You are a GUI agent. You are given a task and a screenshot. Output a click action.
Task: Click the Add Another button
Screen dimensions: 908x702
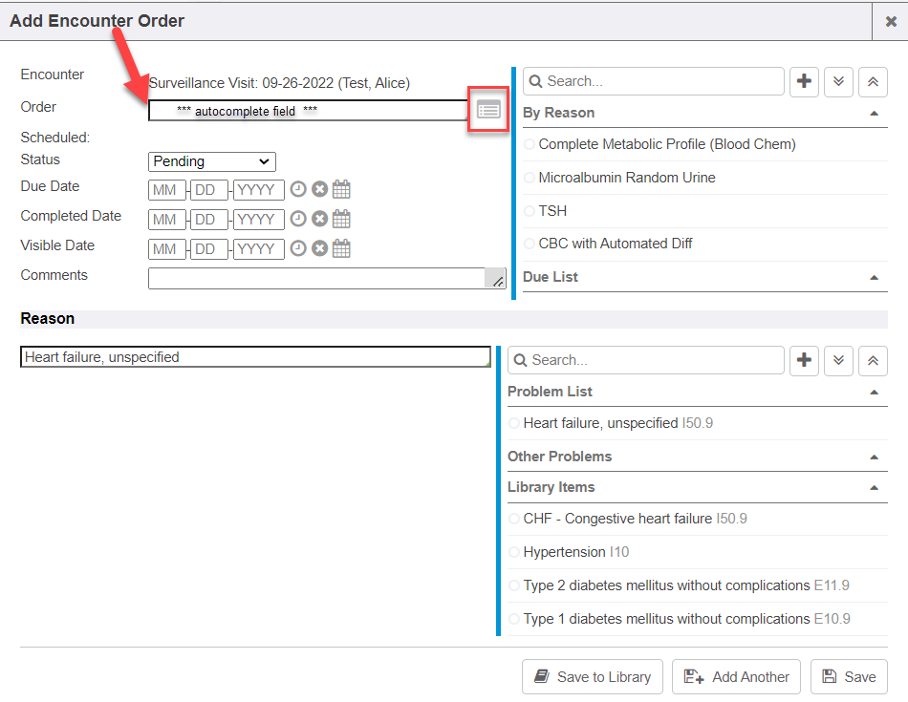click(737, 676)
